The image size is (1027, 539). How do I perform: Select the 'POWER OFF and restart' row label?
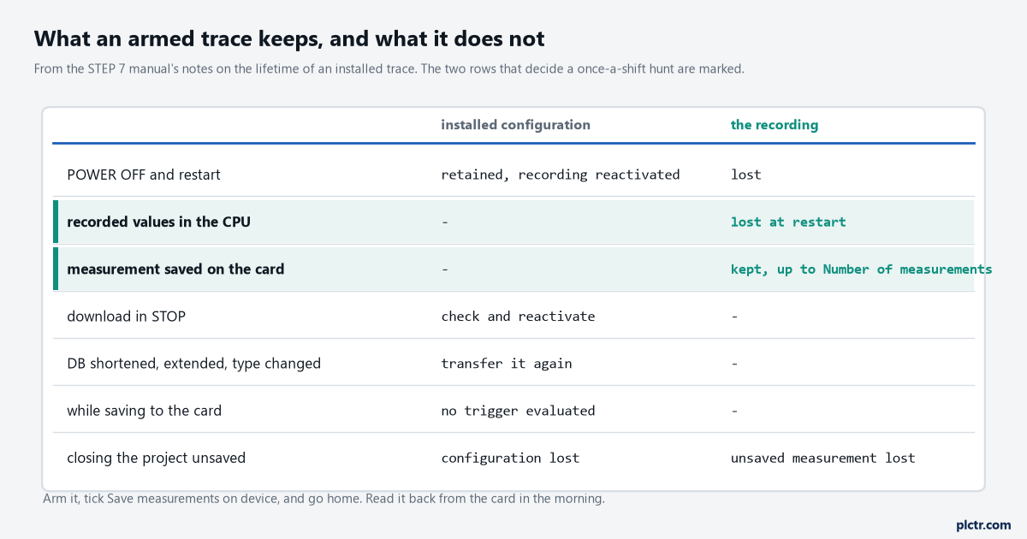click(144, 175)
